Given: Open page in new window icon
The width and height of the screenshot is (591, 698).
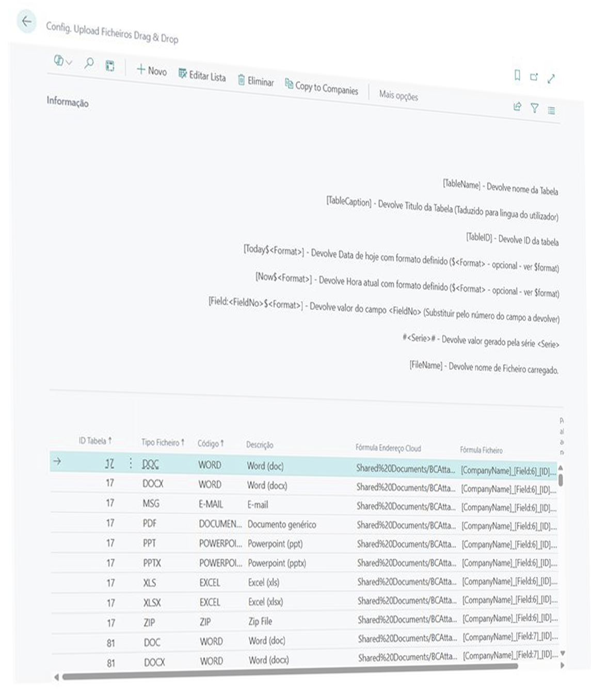Looking at the screenshot, I should coord(534,77).
